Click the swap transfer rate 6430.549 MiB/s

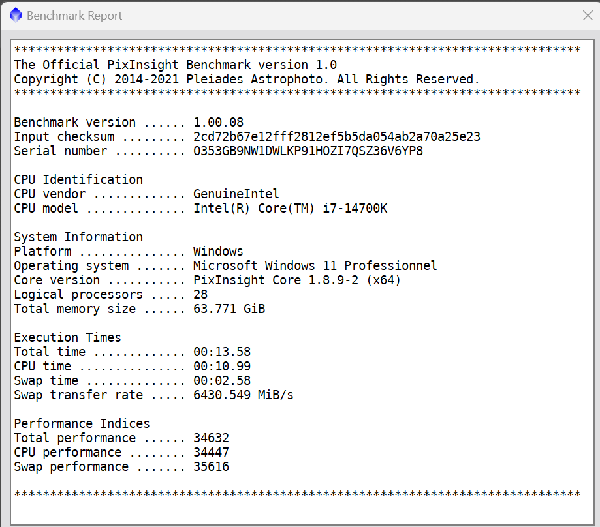pyautogui.click(x=244, y=395)
